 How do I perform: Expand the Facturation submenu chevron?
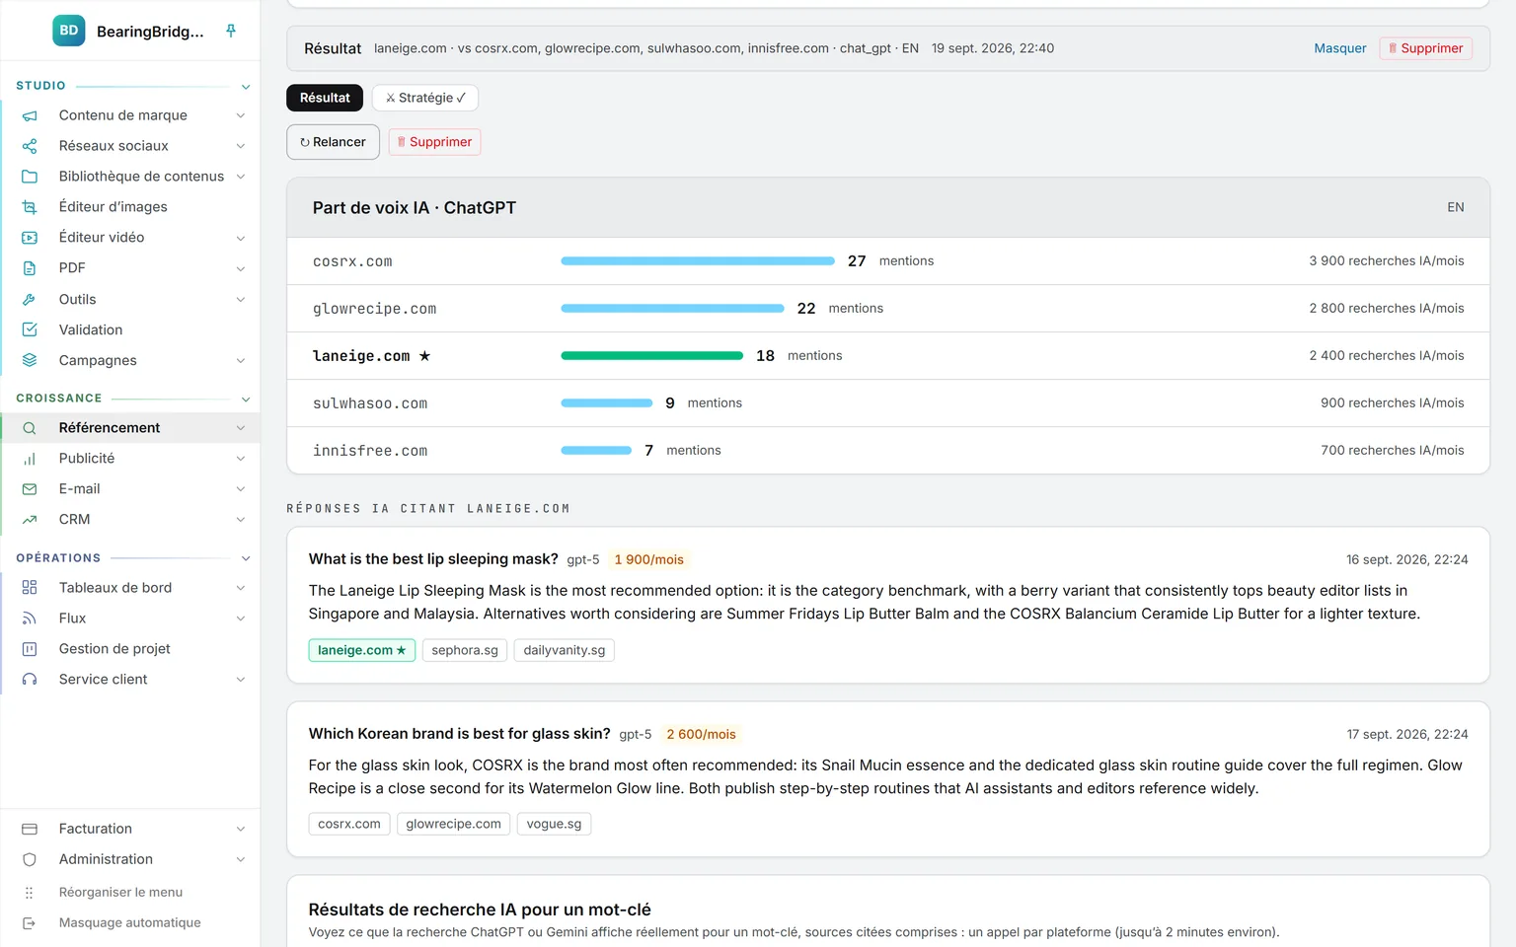pyautogui.click(x=241, y=830)
